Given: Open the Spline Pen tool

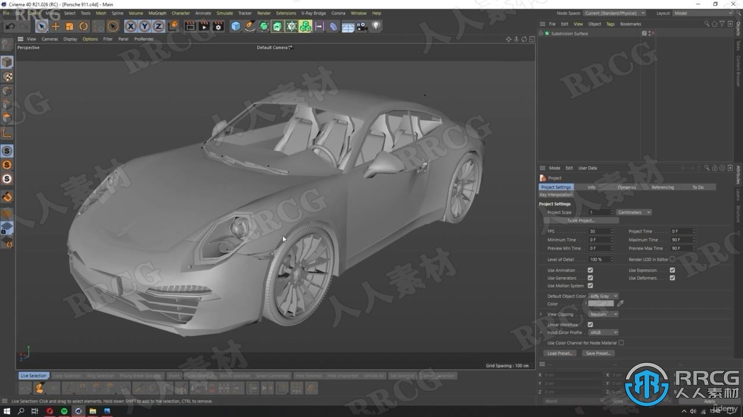Looking at the screenshot, I should pyautogui.click(x=250, y=26).
